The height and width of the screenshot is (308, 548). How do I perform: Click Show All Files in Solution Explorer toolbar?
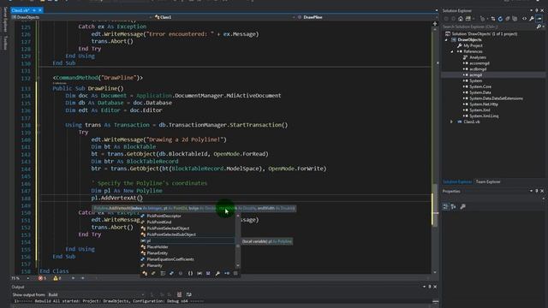tap(515, 19)
